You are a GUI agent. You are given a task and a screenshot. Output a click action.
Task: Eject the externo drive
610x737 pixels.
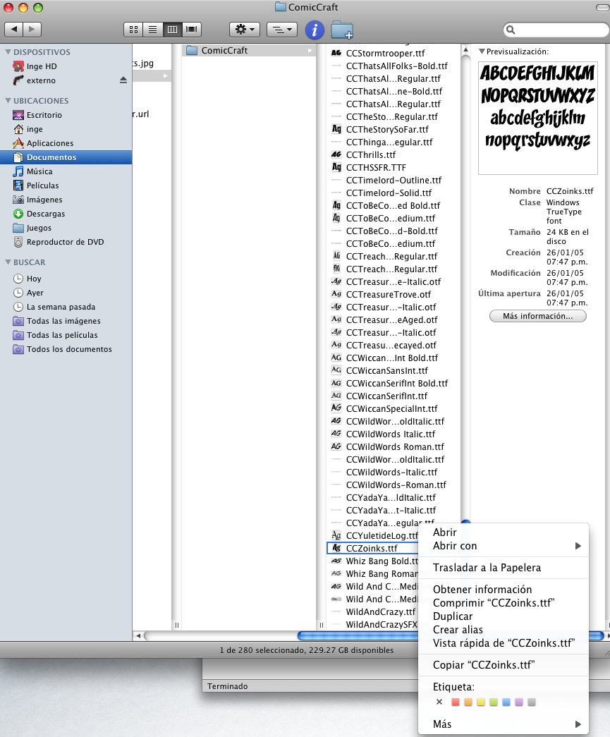(x=123, y=80)
